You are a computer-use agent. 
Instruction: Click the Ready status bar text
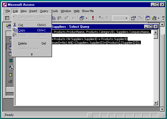[9, 115]
